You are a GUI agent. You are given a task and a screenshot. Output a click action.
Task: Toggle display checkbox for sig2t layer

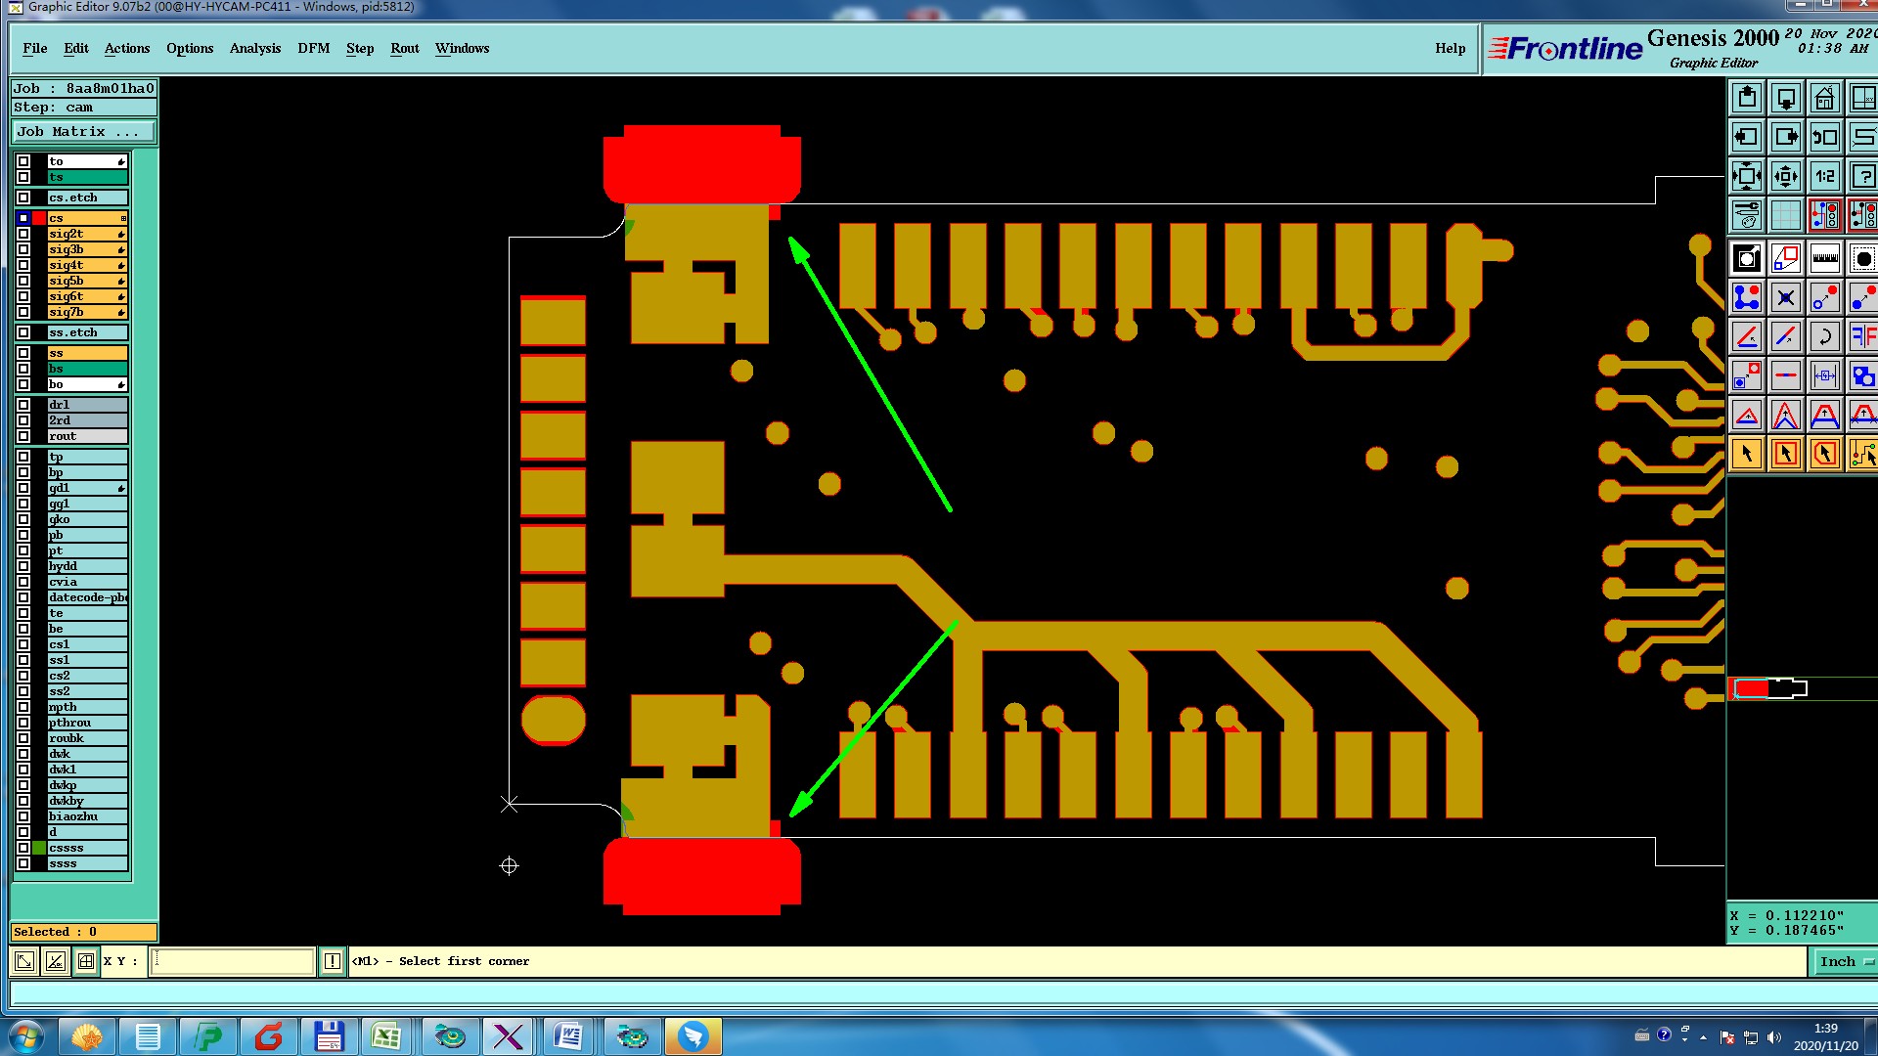(23, 234)
